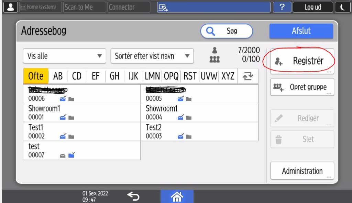
Task: Switch title display with the toggle arrows icon
Action: [246, 76]
